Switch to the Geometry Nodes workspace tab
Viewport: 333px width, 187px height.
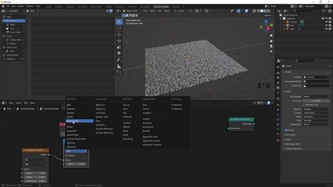point(161,7)
